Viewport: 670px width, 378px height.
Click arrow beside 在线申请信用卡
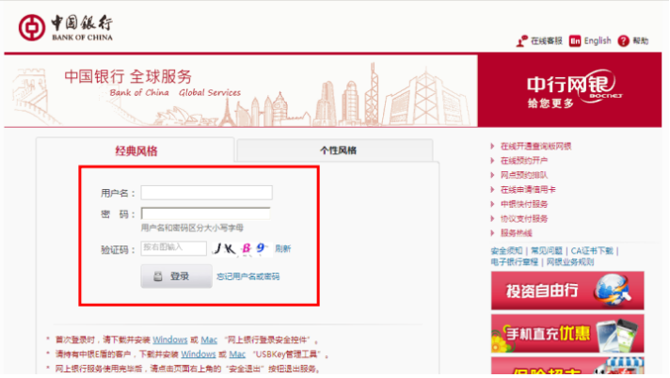493,190
